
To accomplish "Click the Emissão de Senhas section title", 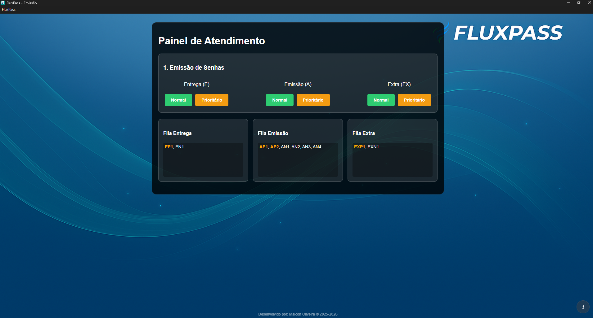I will (x=194, y=68).
